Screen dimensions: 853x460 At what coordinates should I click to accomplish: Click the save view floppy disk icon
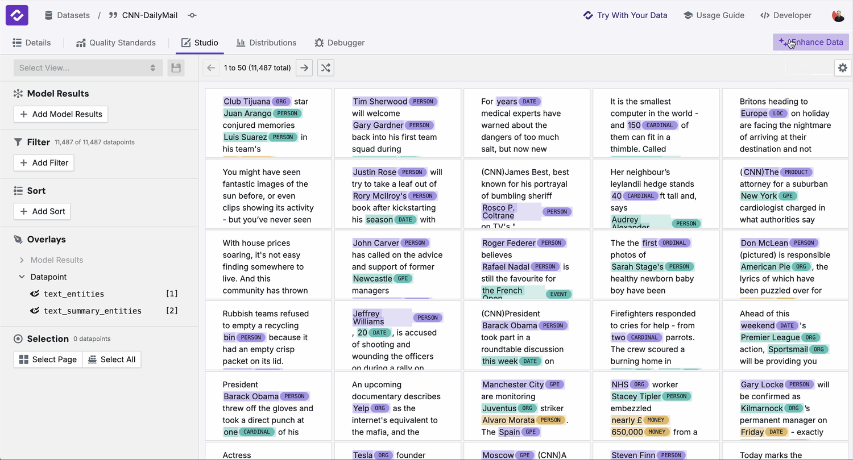click(176, 68)
